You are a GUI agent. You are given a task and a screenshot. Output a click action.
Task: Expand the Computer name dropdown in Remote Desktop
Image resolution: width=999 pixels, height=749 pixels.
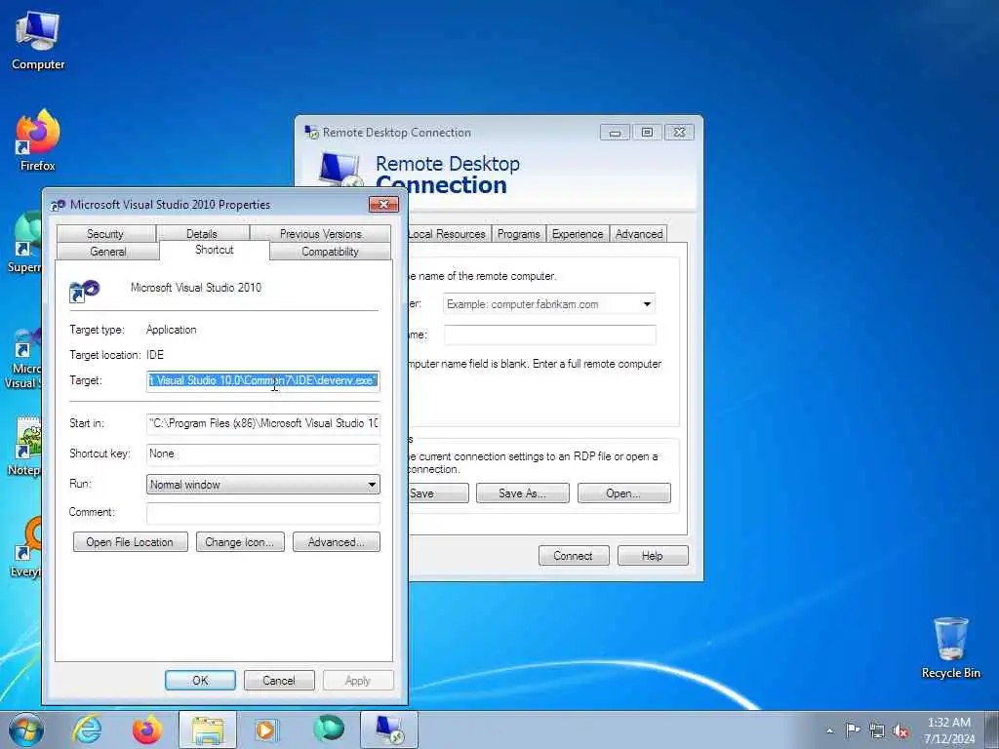tap(647, 304)
